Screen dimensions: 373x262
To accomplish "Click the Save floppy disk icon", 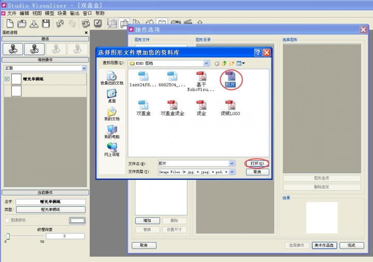I will click(46, 23).
